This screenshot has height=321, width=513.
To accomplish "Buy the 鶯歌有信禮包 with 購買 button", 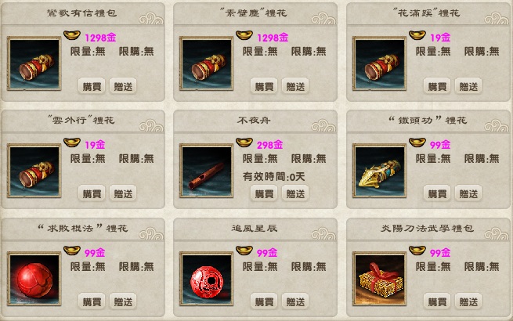I will (x=92, y=86).
